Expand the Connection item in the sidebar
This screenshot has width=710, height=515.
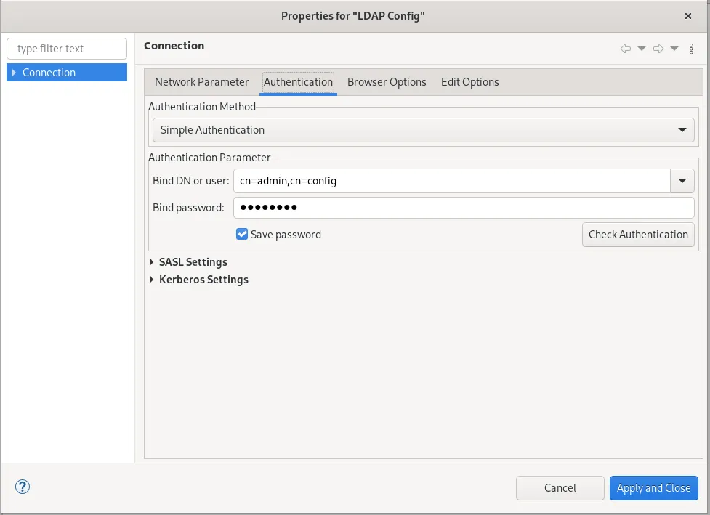coord(12,72)
